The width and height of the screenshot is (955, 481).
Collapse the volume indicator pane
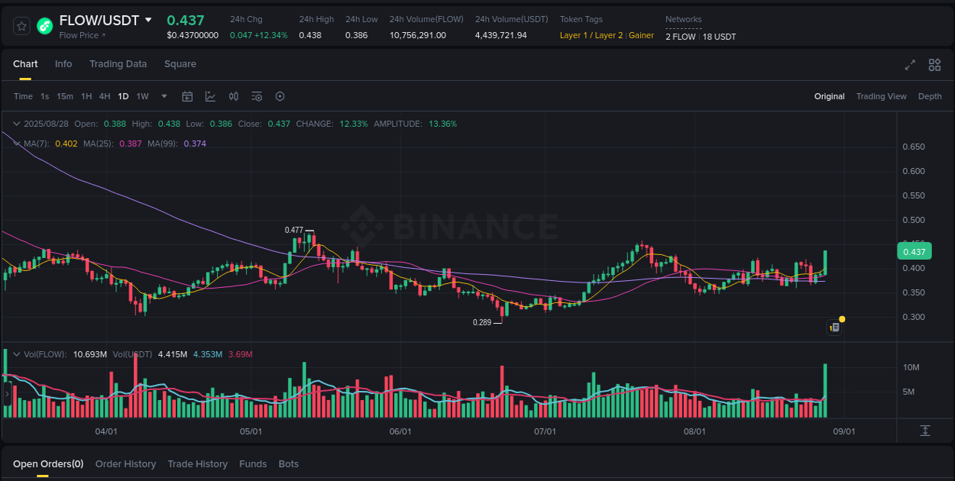pos(16,353)
